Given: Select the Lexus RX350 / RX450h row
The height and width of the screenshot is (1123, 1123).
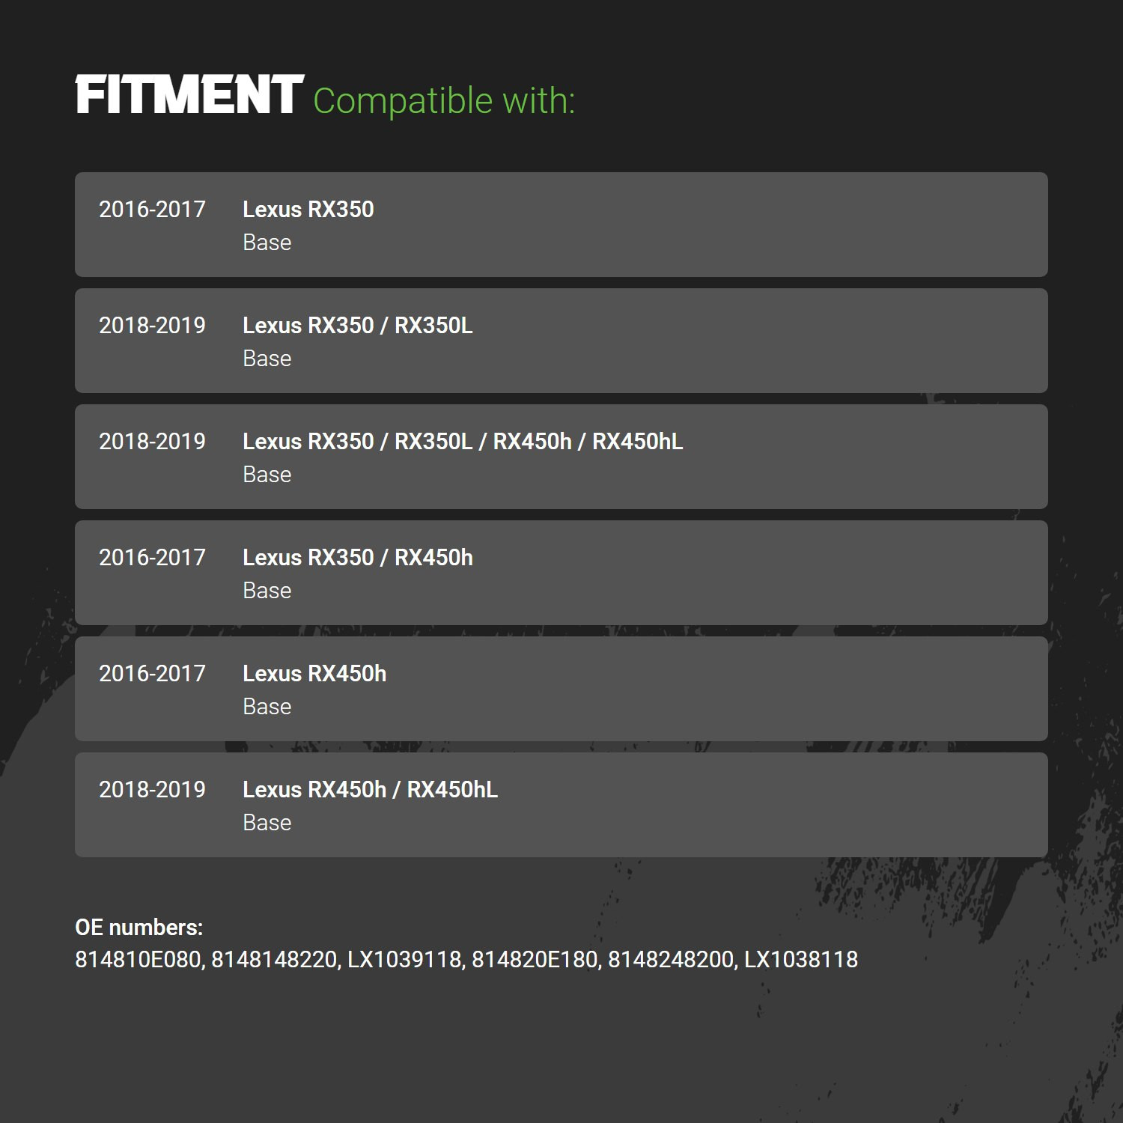Looking at the screenshot, I should 561,573.
